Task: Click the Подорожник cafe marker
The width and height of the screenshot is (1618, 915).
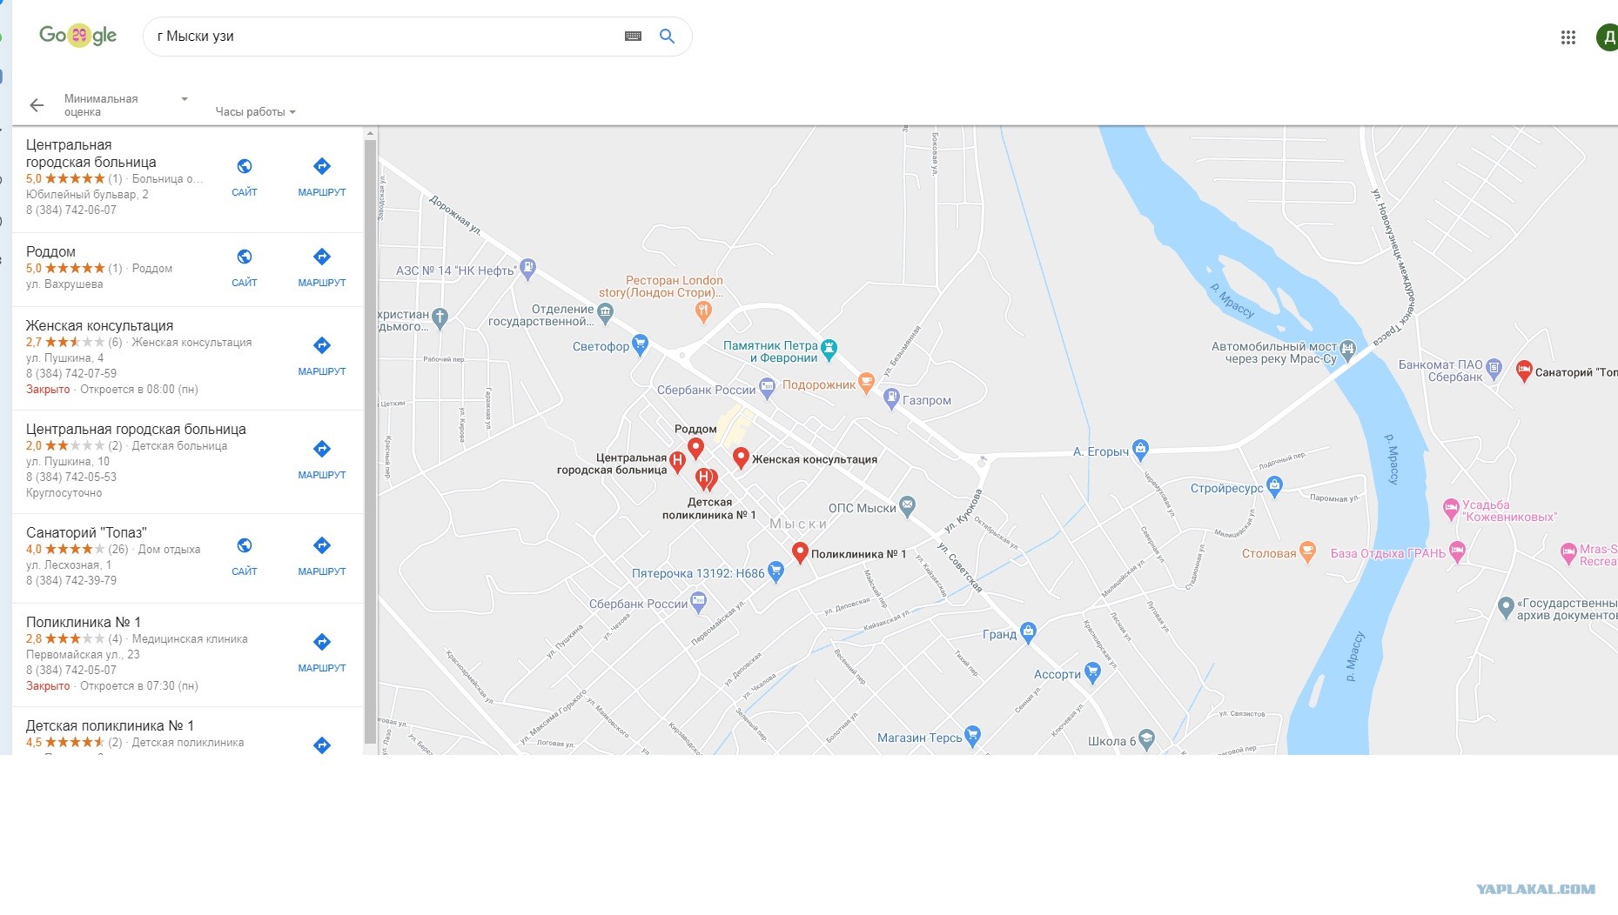Action: pyautogui.click(x=866, y=383)
